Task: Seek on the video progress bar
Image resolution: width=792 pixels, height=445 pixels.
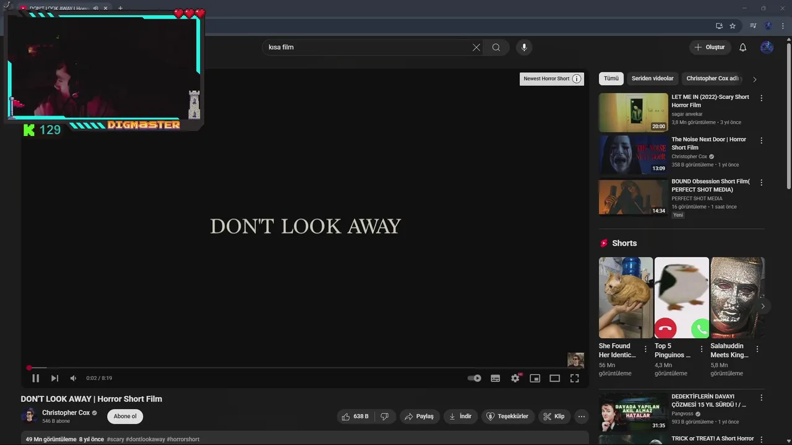Action: [x=305, y=368]
